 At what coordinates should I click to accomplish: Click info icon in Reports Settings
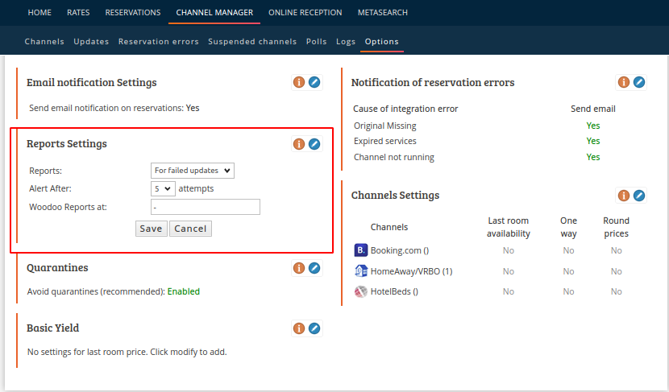[x=299, y=144]
